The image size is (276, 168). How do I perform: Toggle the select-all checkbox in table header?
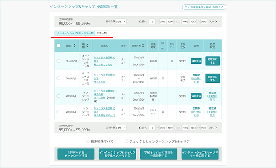(59, 46)
